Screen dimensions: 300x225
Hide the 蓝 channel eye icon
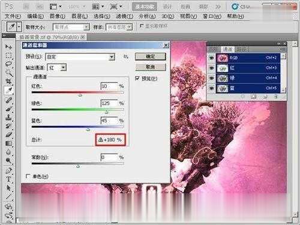(211, 88)
